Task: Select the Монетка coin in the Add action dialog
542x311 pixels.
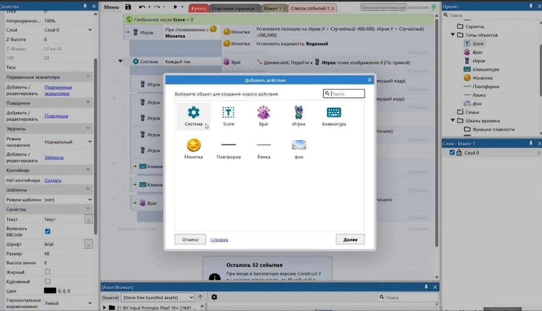Action: coord(194,149)
